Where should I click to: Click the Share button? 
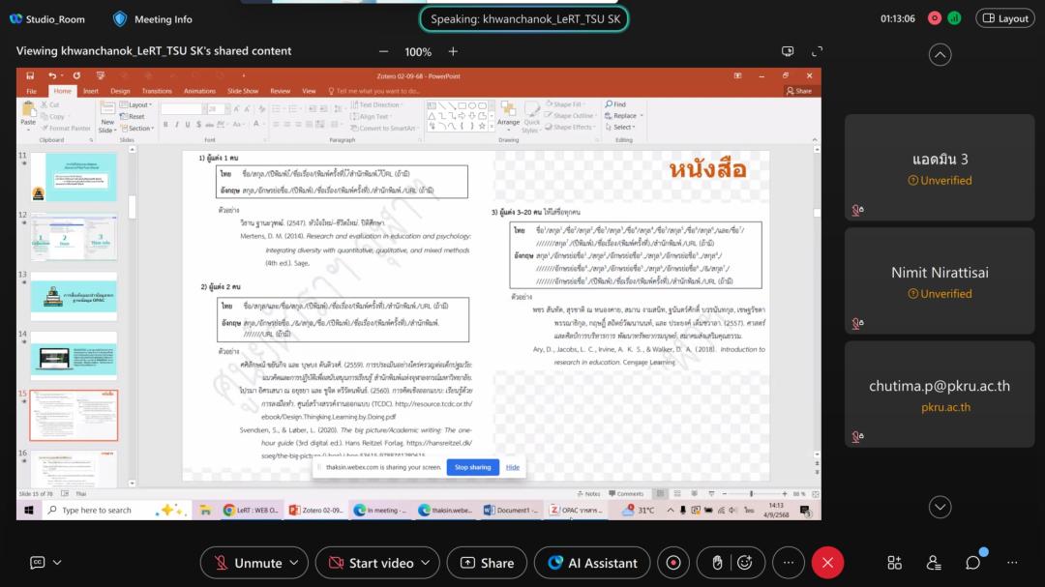pos(488,563)
